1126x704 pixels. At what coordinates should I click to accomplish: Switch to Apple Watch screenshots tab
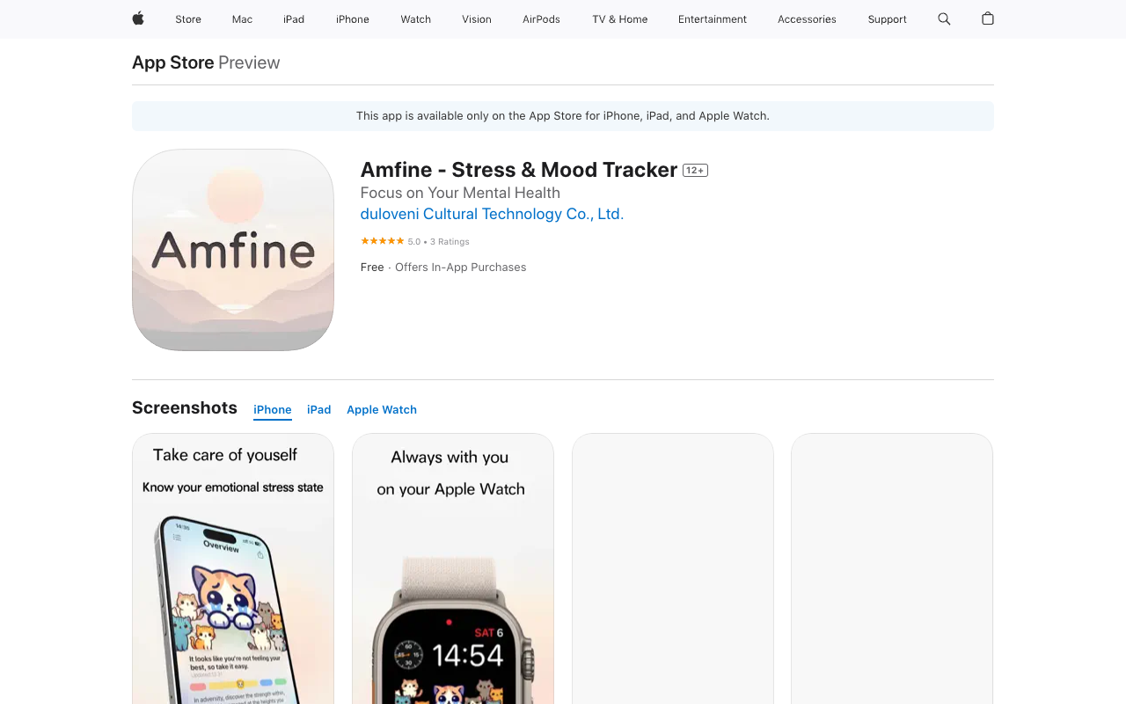tap(382, 410)
